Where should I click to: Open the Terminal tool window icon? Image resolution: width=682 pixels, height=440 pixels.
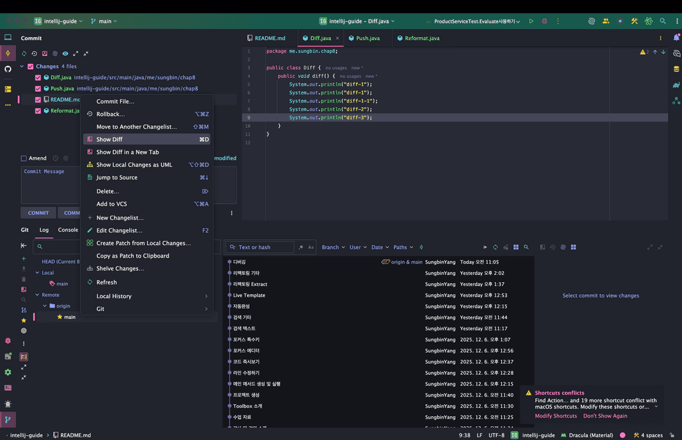(x=8, y=387)
